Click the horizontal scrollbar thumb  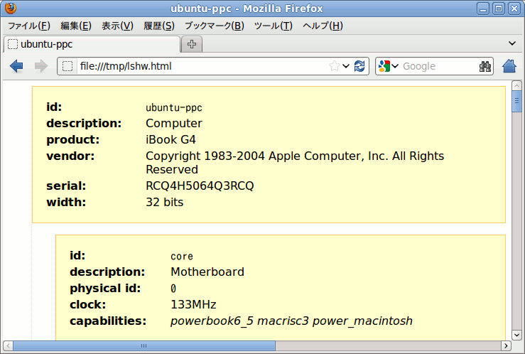tap(144, 346)
